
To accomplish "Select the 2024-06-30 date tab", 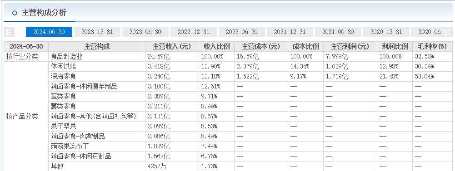I will tap(49, 32).
